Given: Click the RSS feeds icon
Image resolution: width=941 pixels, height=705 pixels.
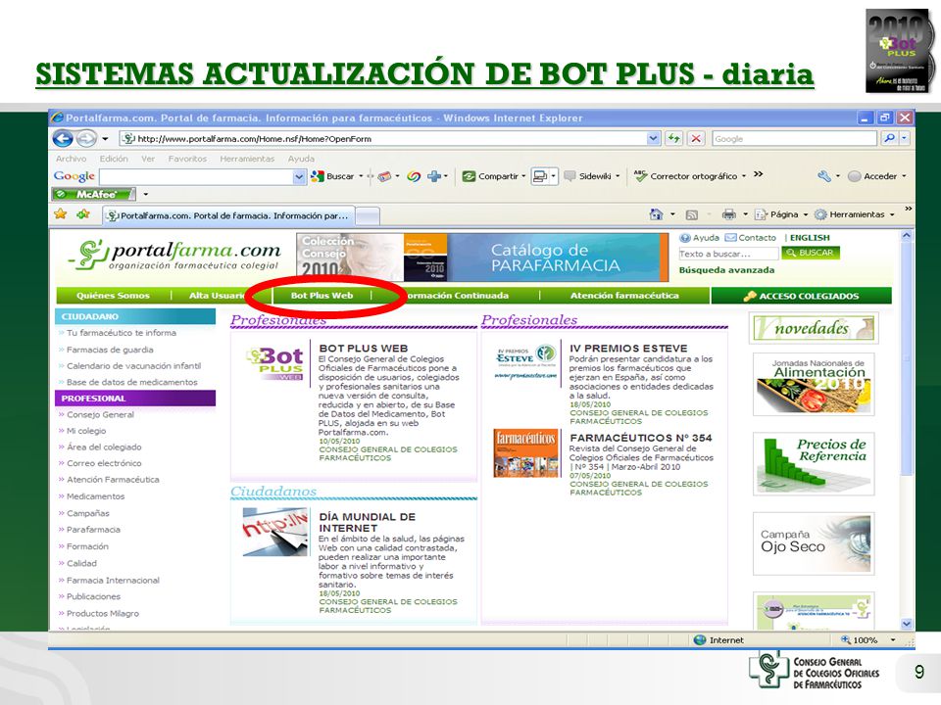Looking at the screenshot, I should (691, 214).
